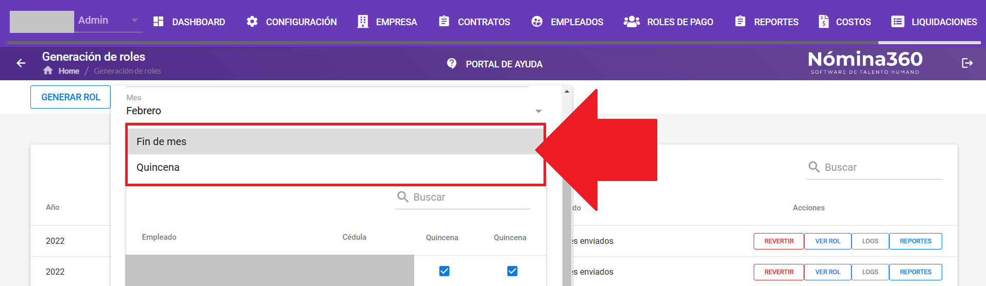Click REVERTIR in the second 2022 row

point(779,272)
